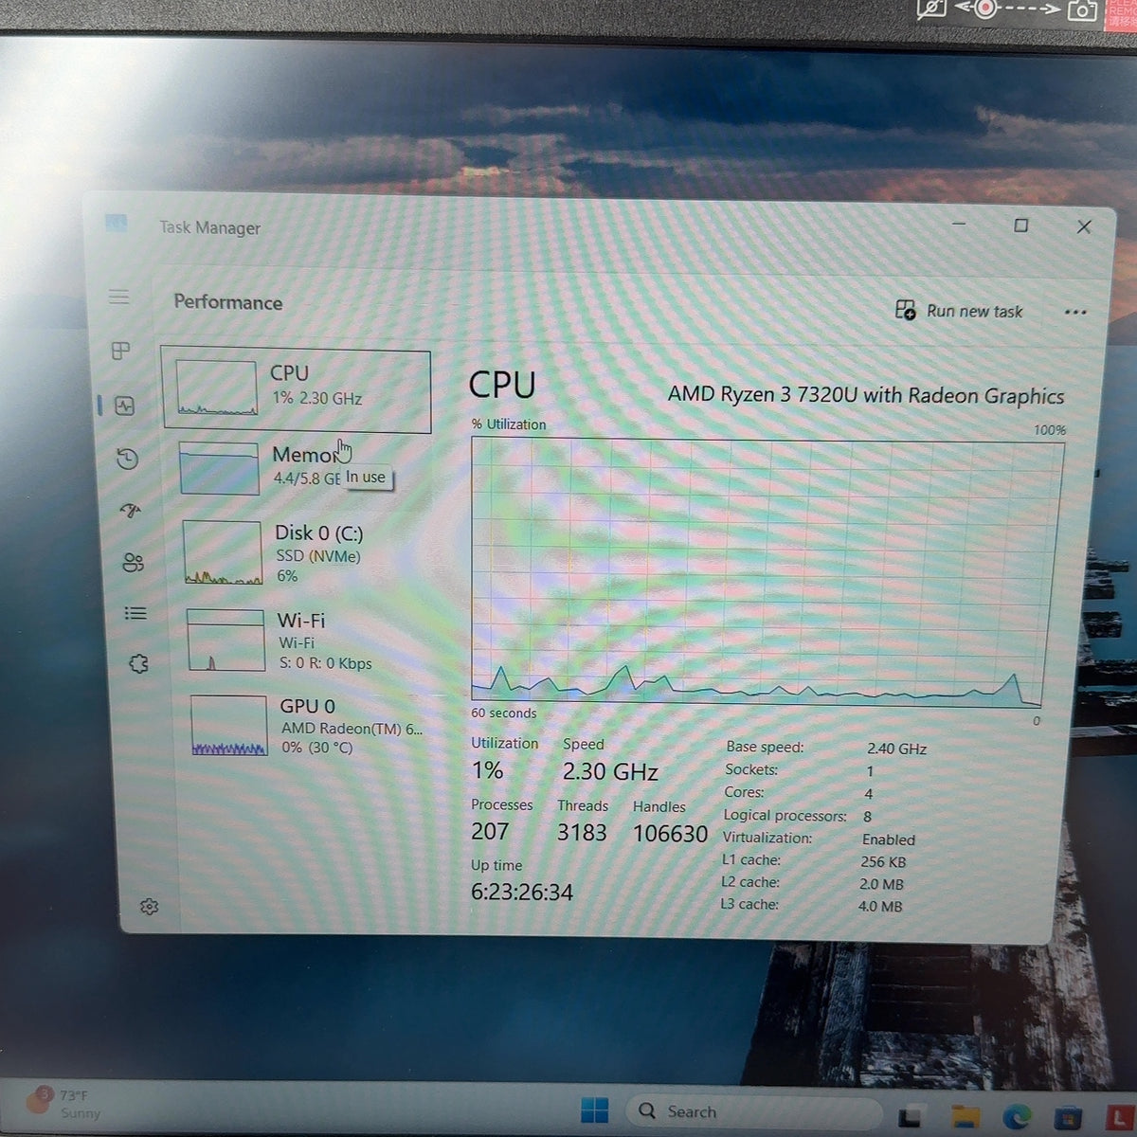Click the CPU mini graph thumbnail

tap(217, 388)
